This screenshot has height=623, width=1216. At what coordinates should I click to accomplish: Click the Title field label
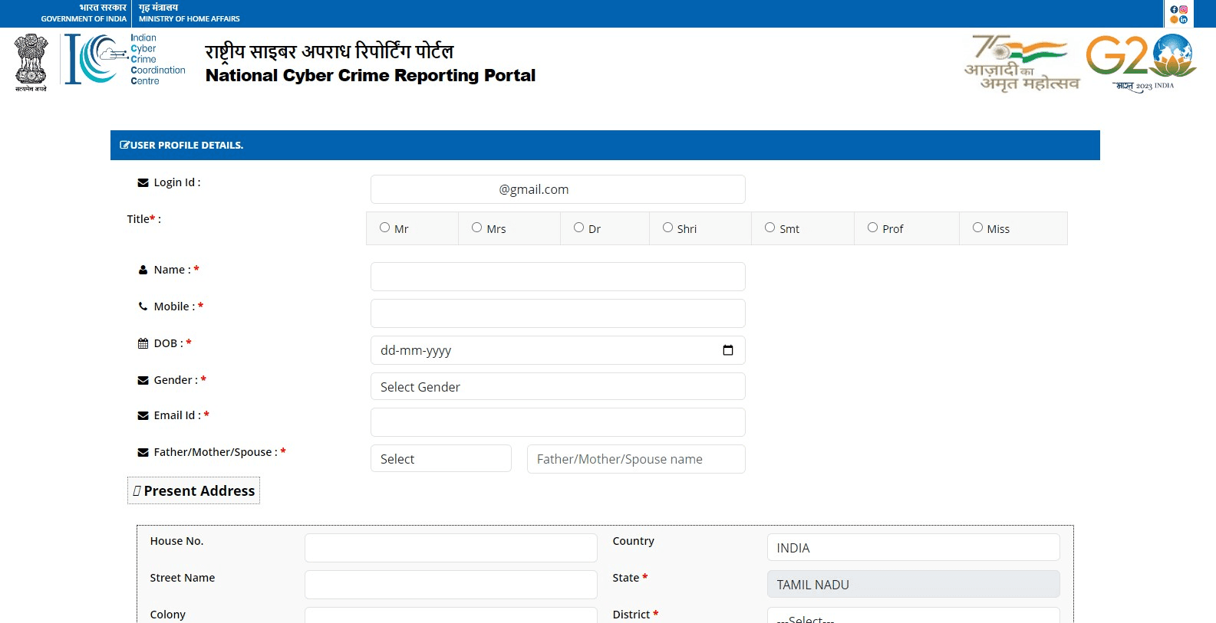coord(143,219)
